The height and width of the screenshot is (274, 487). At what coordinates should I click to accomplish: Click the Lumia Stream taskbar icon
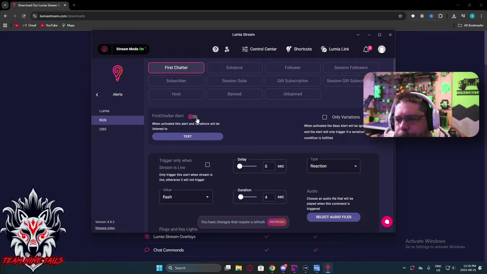coord(328,268)
